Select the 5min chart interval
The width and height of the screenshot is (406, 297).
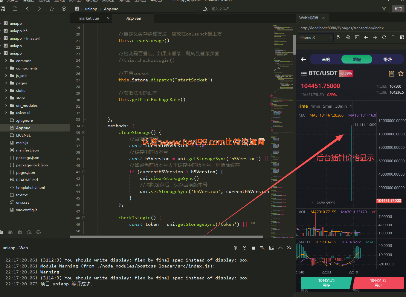click(328, 106)
